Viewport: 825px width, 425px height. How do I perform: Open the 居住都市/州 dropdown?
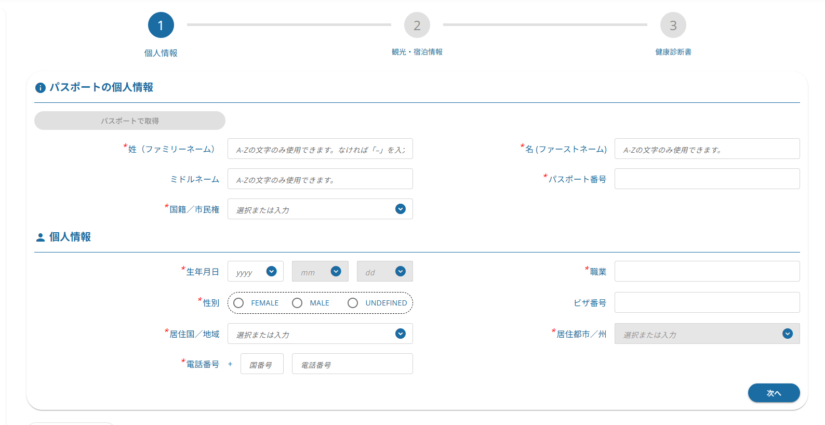pos(707,334)
